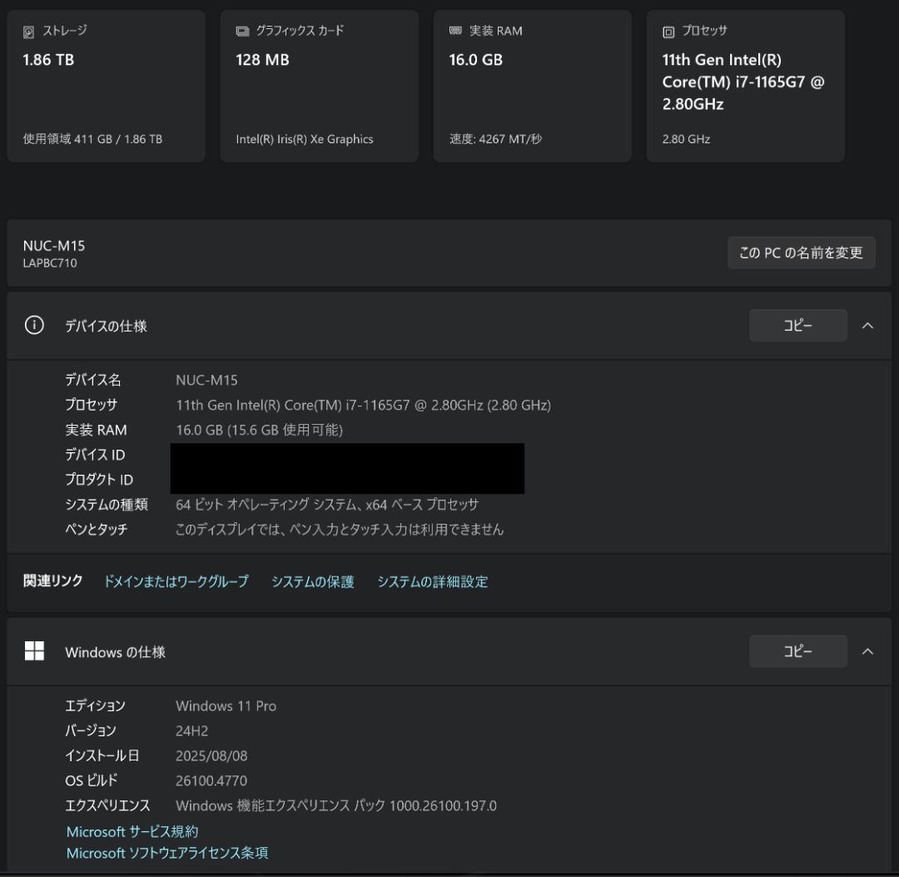
Task: Click the Windows の仕様 section header
Action: (x=449, y=651)
